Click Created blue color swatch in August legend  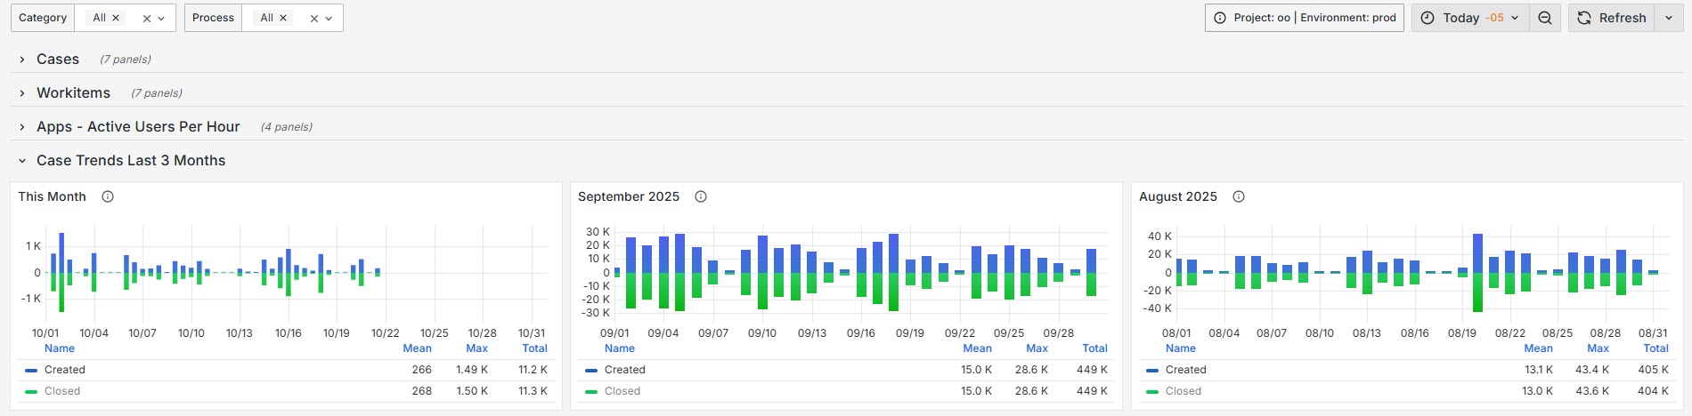click(x=1152, y=370)
